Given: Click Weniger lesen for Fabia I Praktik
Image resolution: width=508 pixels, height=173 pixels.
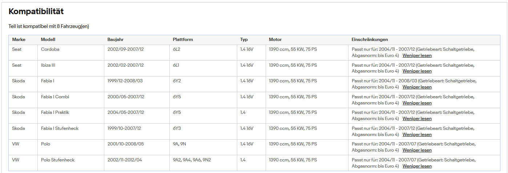Looking at the screenshot, I should pyautogui.click(x=417, y=119).
